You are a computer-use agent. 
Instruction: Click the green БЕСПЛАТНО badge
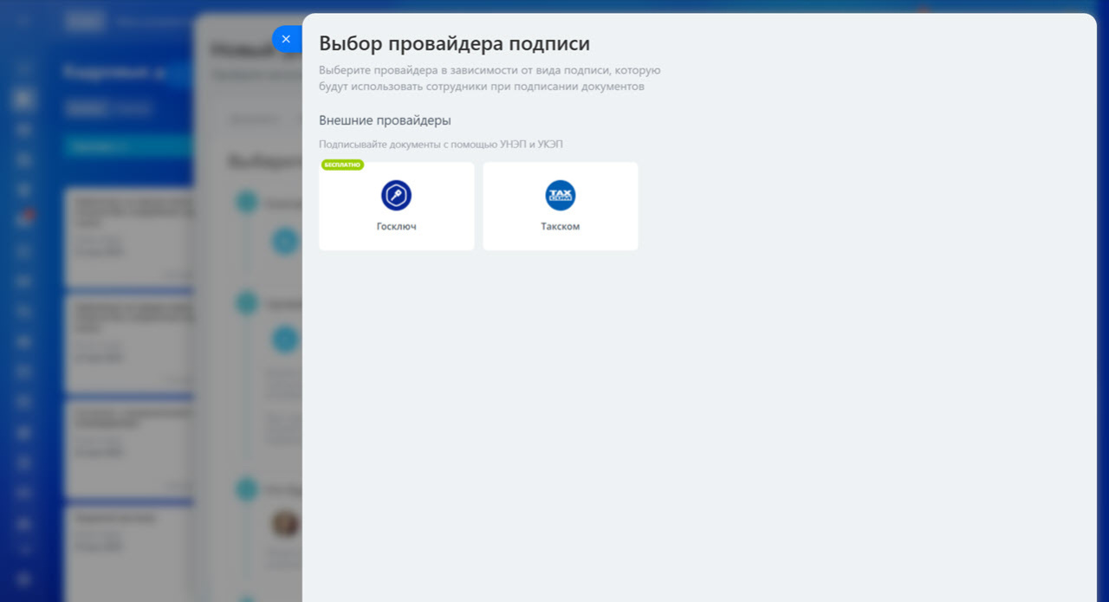(x=343, y=165)
